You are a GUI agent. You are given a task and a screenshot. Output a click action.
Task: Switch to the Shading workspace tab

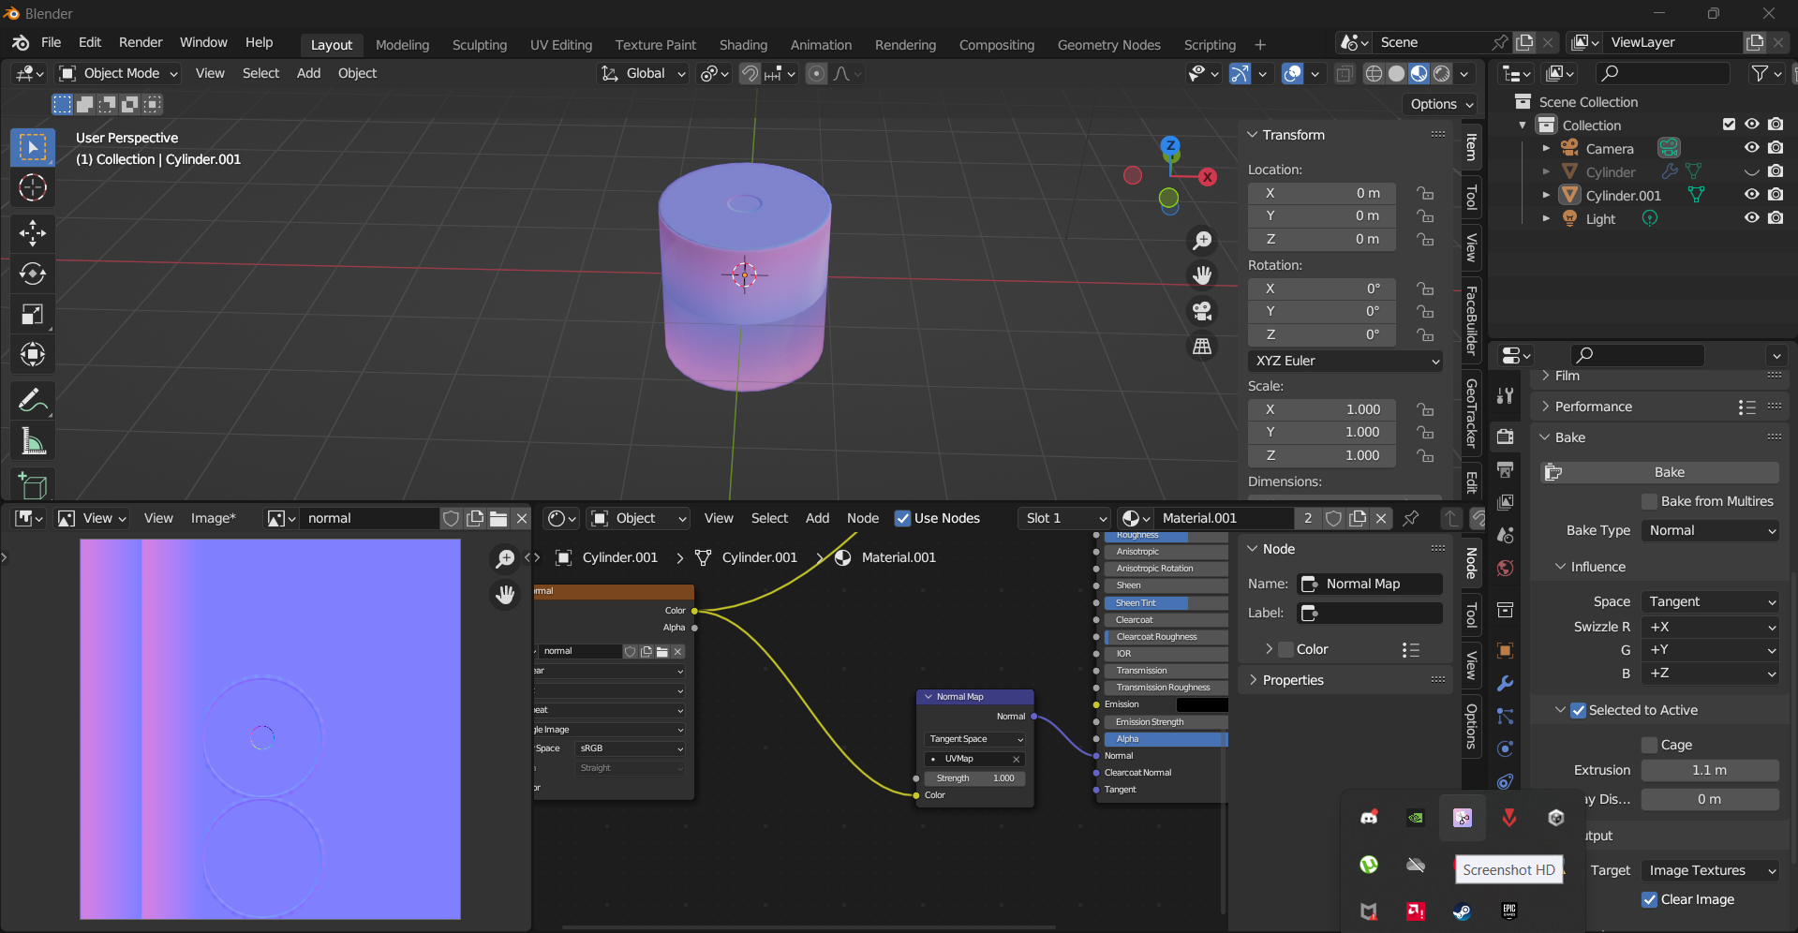point(743,45)
